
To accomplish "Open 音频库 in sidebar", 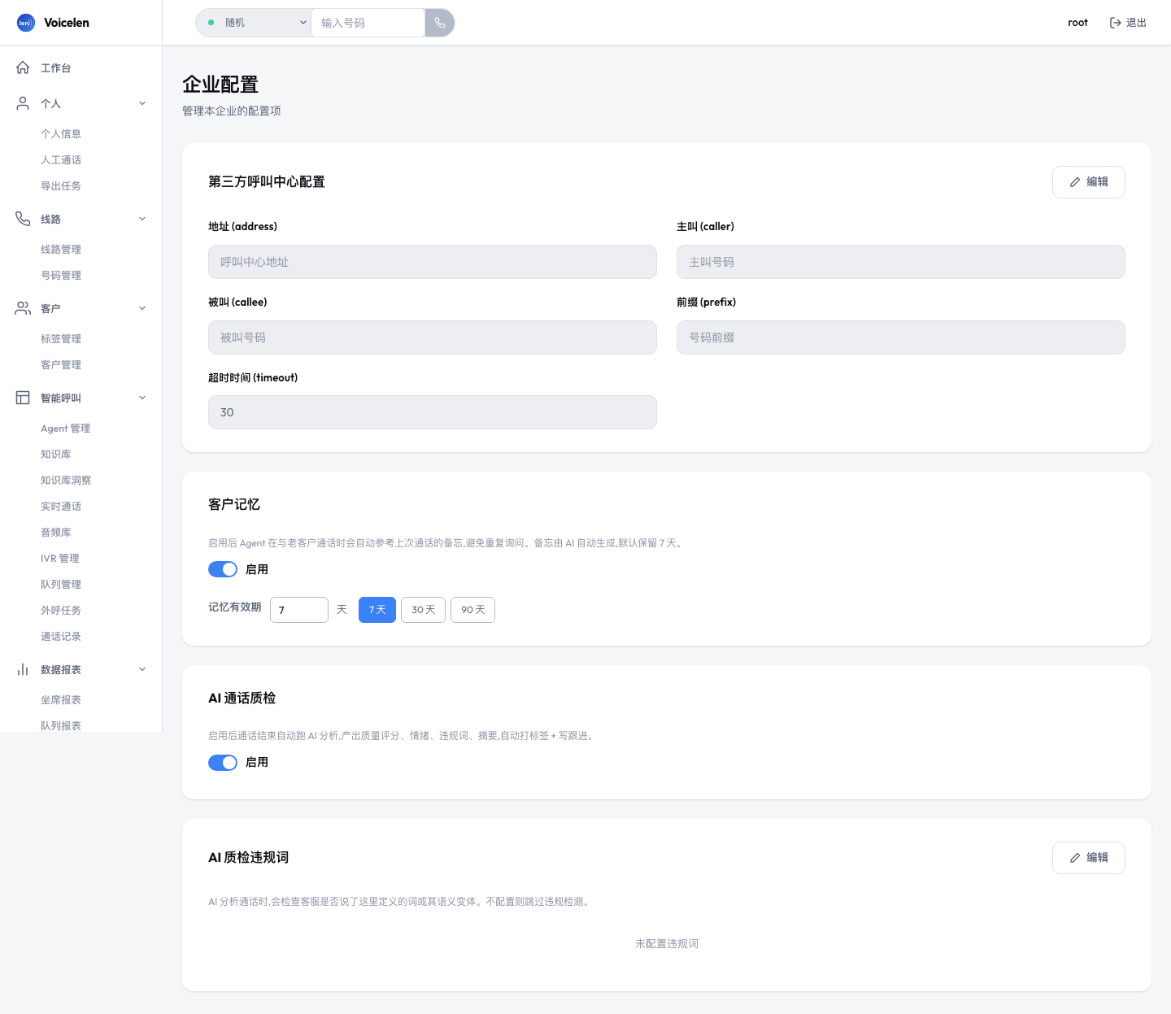I will [x=56, y=532].
